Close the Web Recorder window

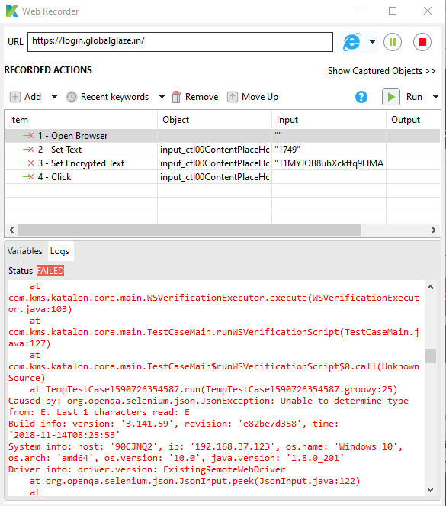pyautogui.click(x=427, y=11)
